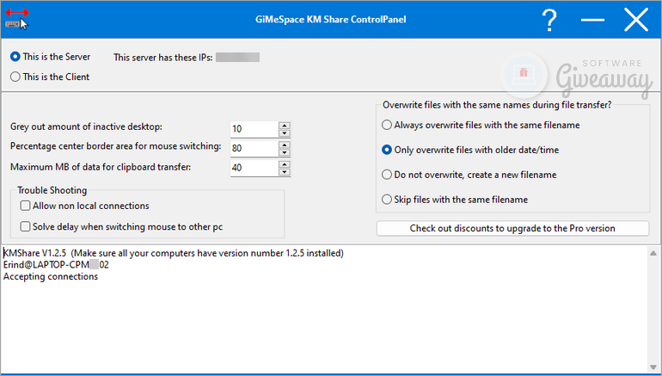662x376 pixels.
Task: Pick 'Do not overwrite, create a new filename'
Action: [x=386, y=175]
